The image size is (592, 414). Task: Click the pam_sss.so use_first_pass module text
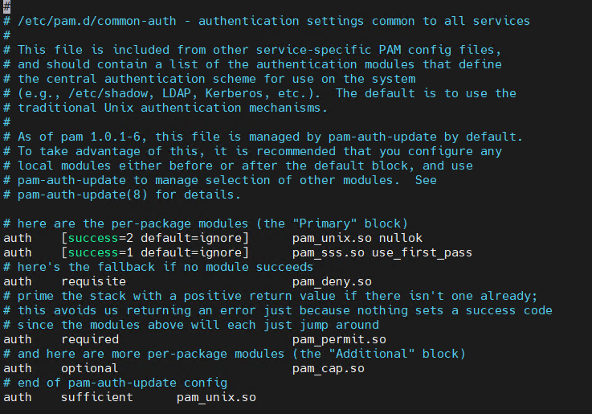tap(382, 252)
